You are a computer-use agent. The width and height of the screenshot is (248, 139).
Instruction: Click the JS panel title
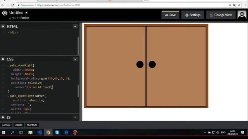(x=9, y=117)
